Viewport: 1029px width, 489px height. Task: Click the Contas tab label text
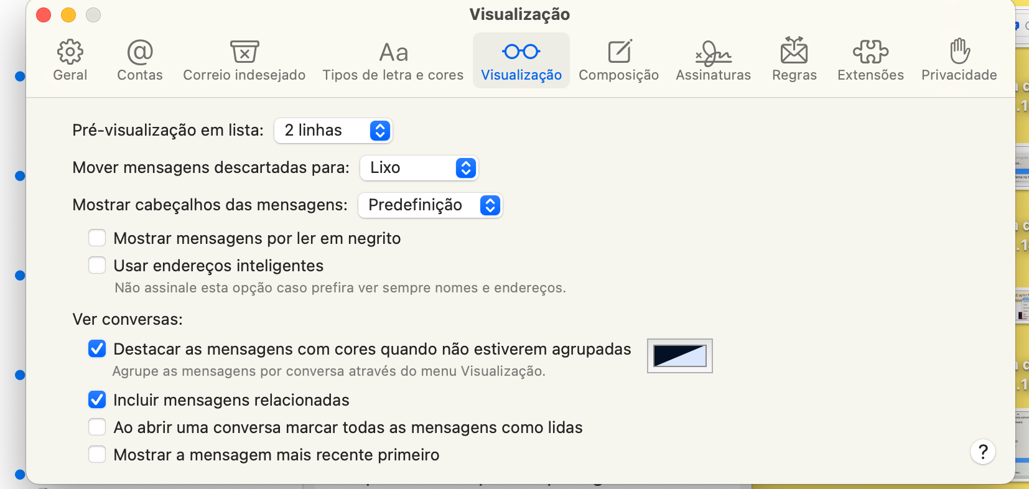(x=140, y=75)
